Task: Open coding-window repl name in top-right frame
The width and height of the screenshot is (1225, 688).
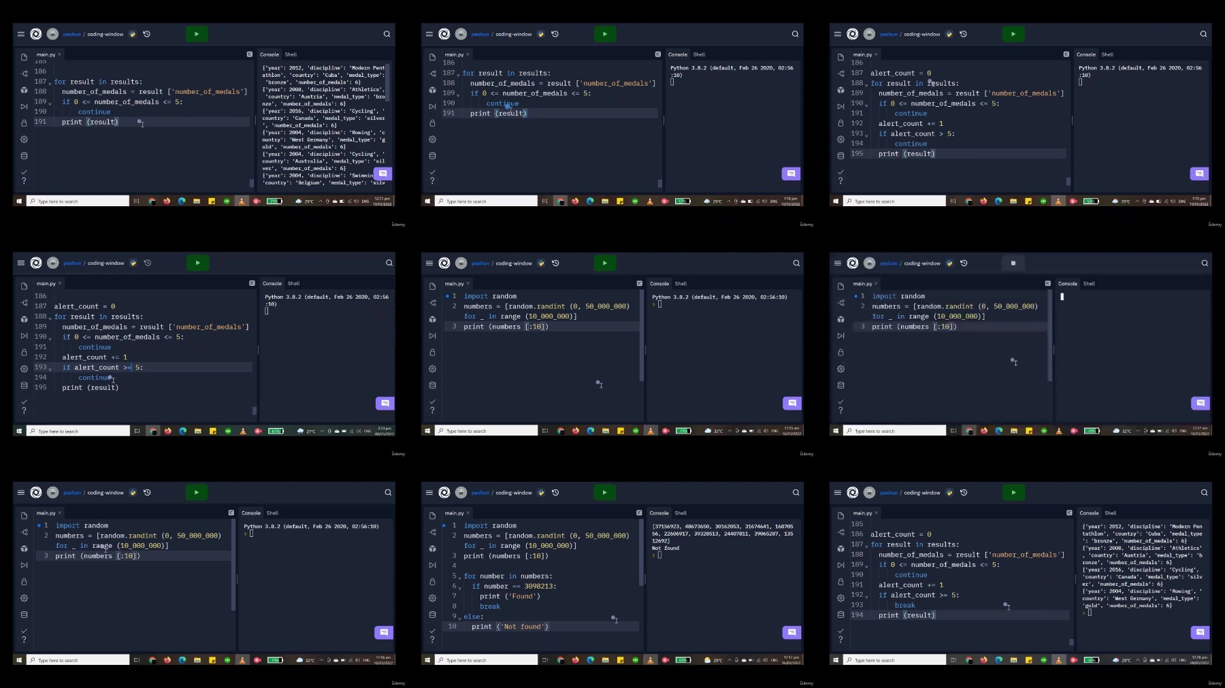Action: point(922,34)
